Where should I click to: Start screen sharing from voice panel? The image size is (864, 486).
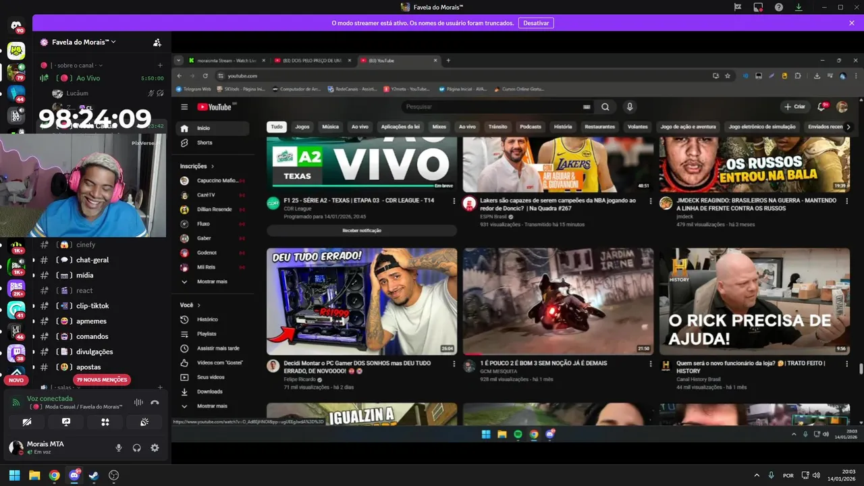66,422
